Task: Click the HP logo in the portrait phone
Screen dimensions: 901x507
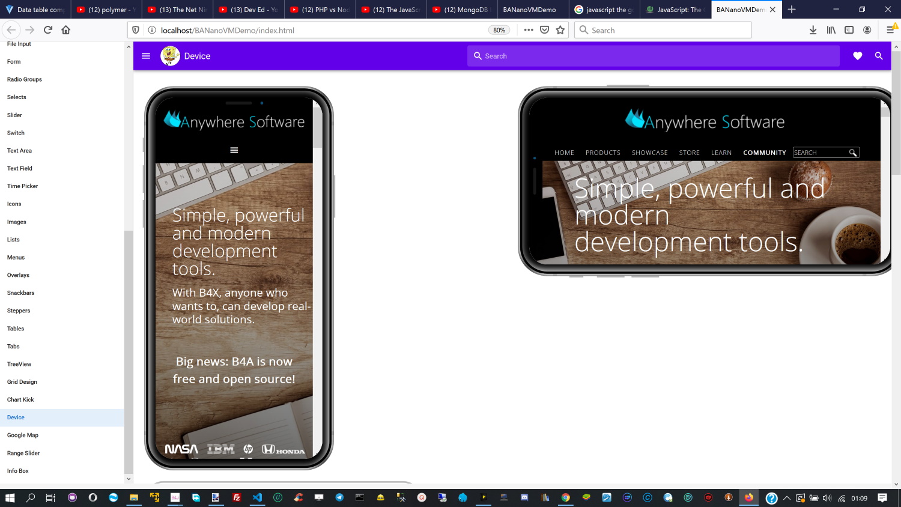Action: 248,449
